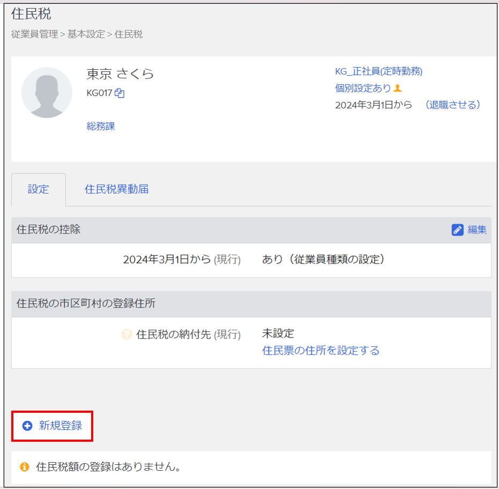The width and height of the screenshot is (499, 489).
Task: Click the (退職させる) link
Action: pyautogui.click(x=452, y=105)
